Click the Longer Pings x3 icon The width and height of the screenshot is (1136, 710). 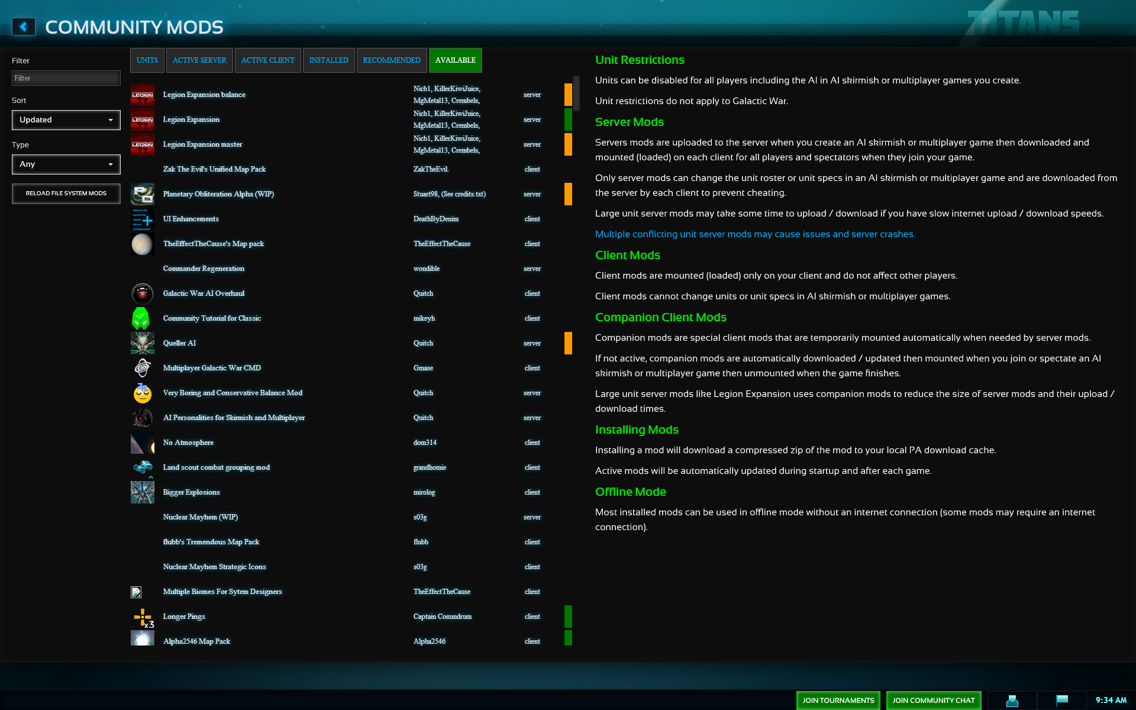pyautogui.click(x=142, y=617)
